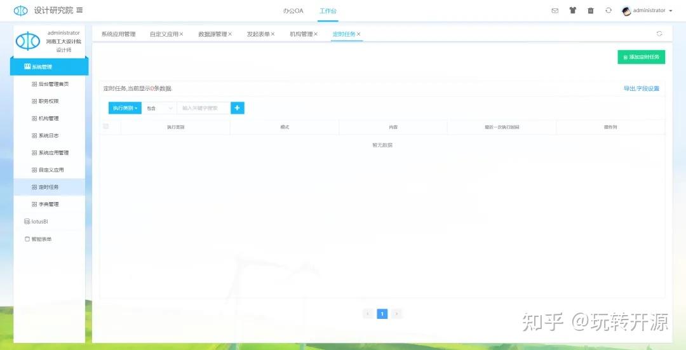Switch to the 机构管理 tab
Viewport: 686px width, 350px height.
point(300,34)
